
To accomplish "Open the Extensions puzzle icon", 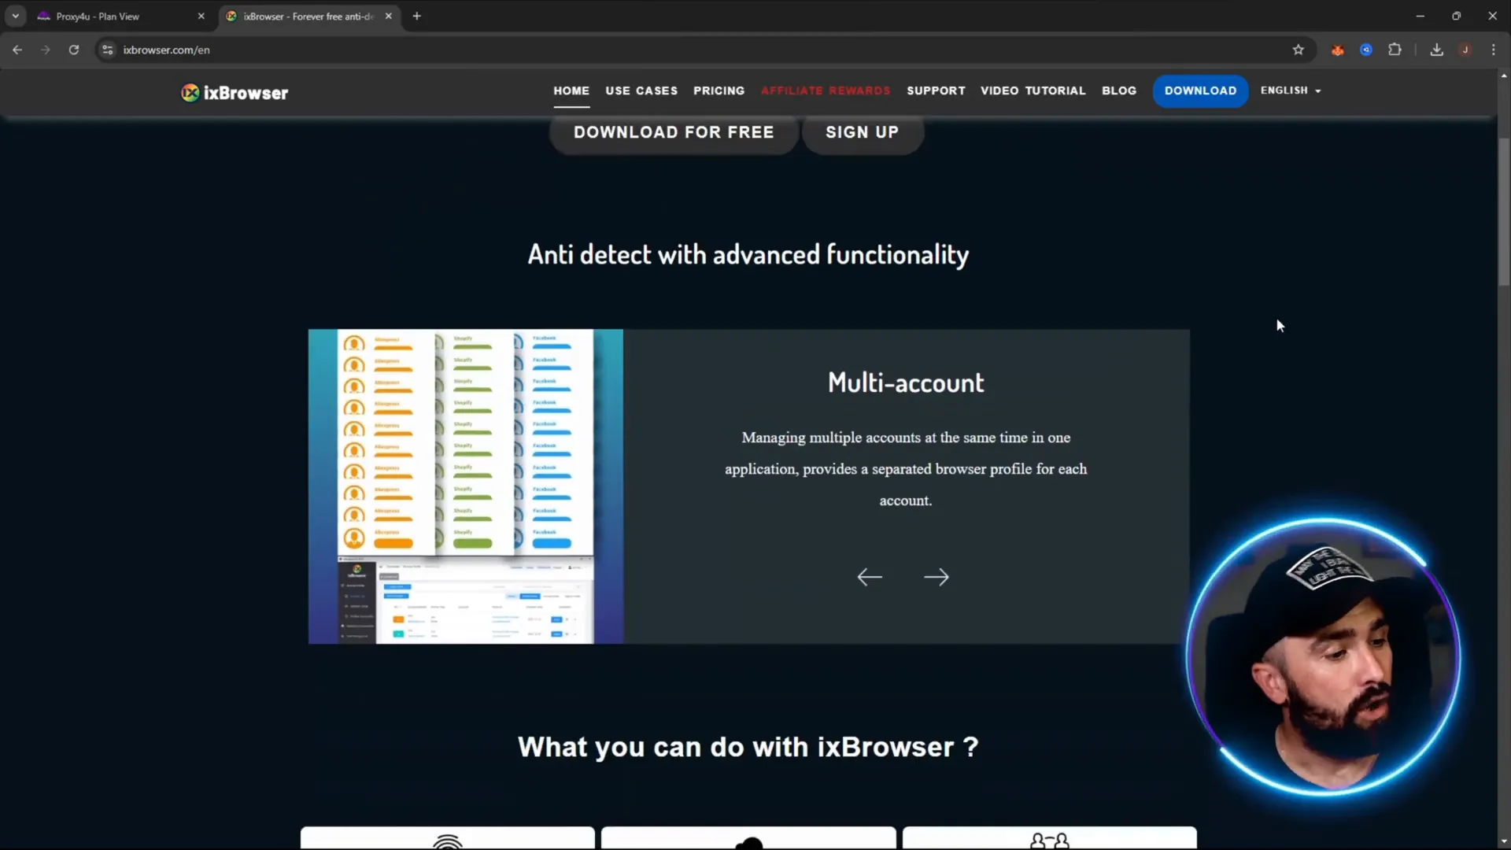I will coord(1395,50).
